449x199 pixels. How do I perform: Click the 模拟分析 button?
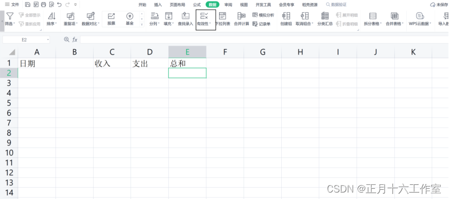263,15
